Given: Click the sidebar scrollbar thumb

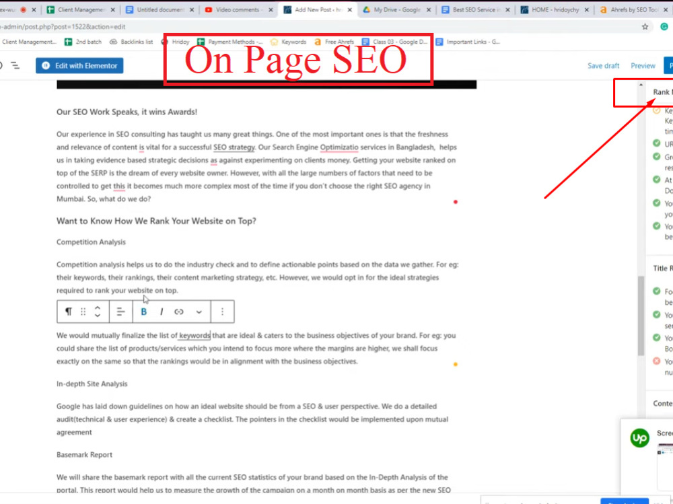Looking at the screenshot, I should [641, 316].
